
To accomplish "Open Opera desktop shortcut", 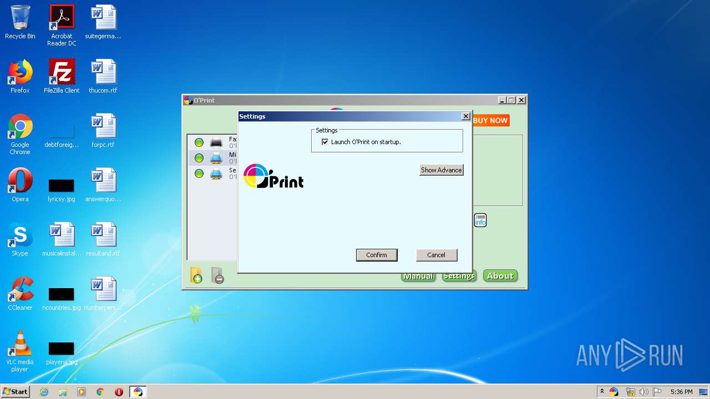I will (x=20, y=185).
